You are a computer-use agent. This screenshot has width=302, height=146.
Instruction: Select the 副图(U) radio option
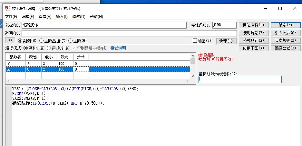[27, 41]
